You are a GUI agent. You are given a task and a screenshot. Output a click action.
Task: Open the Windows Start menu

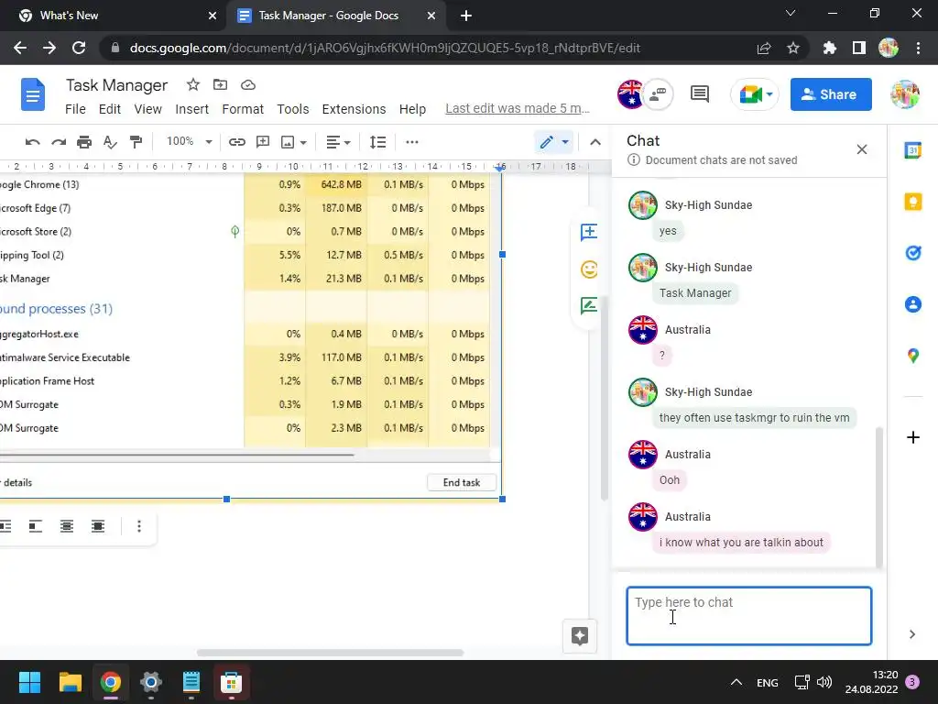pos(30,682)
